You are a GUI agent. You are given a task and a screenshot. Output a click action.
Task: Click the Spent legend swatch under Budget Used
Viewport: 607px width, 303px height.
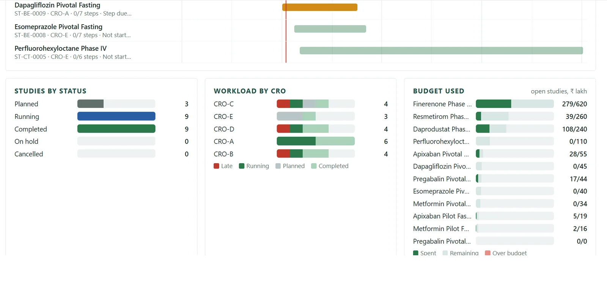416,253
